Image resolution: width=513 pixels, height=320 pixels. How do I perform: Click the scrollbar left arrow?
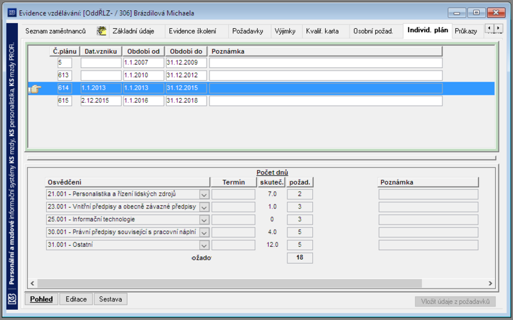tap(33, 283)
